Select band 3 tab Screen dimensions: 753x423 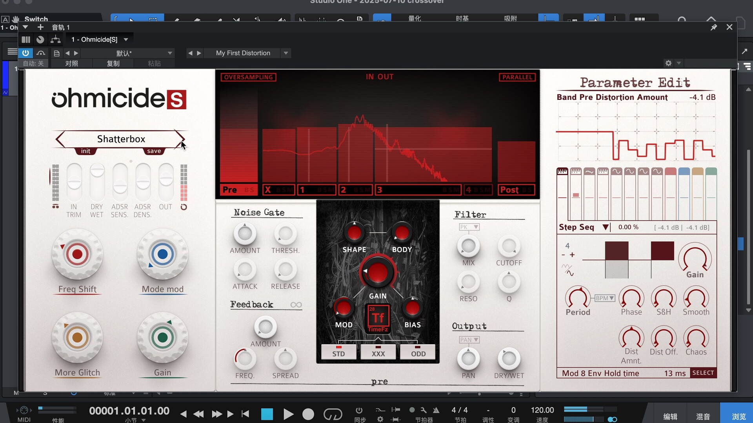coord(418,190)
